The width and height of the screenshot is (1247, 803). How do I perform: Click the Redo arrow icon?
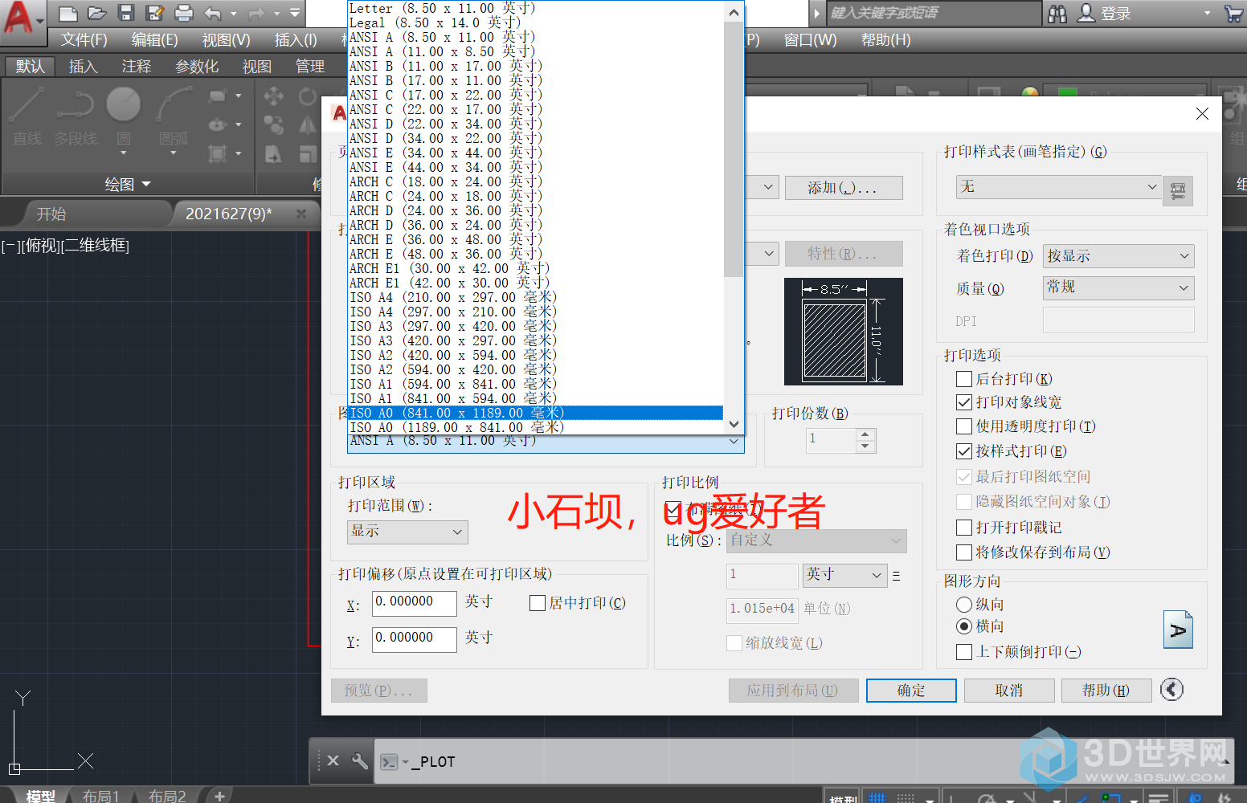[256, 13]
